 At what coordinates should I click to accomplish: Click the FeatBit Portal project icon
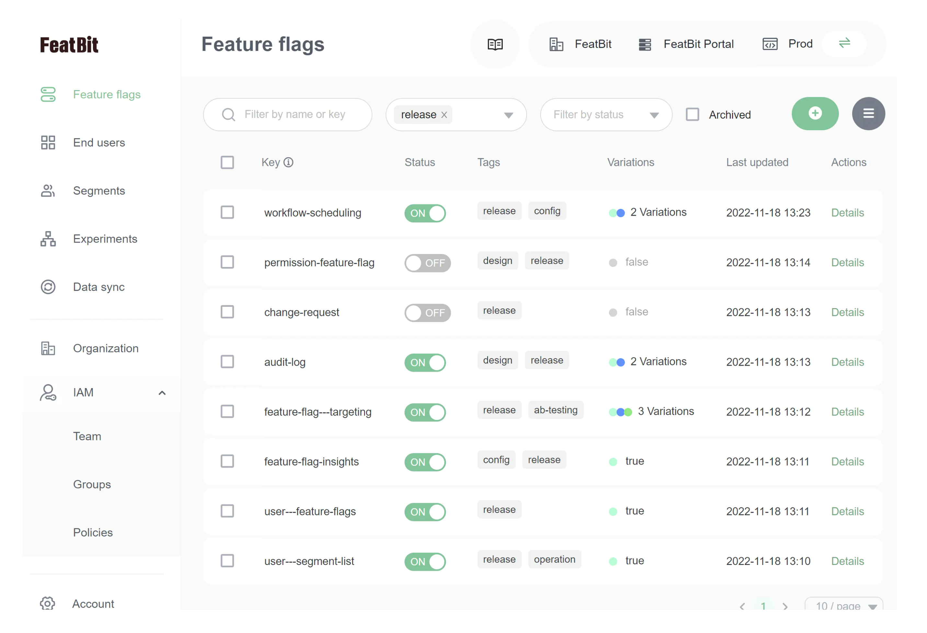[x=645, y=44]
